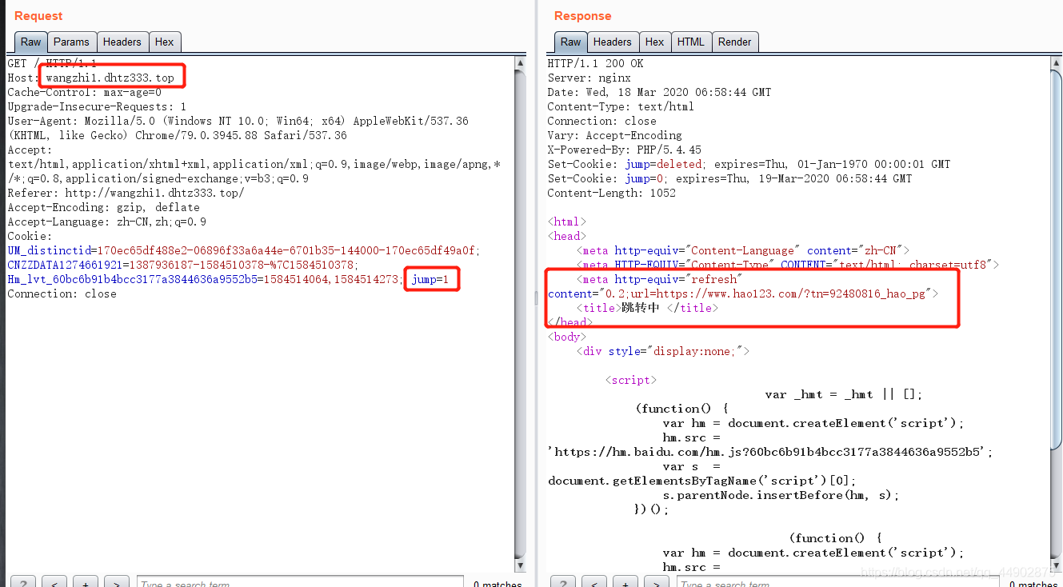This screenshot has width=1063, height=587.
Task: Click the Cache-Control: max-age=0 header line
Action: [85, 92]
